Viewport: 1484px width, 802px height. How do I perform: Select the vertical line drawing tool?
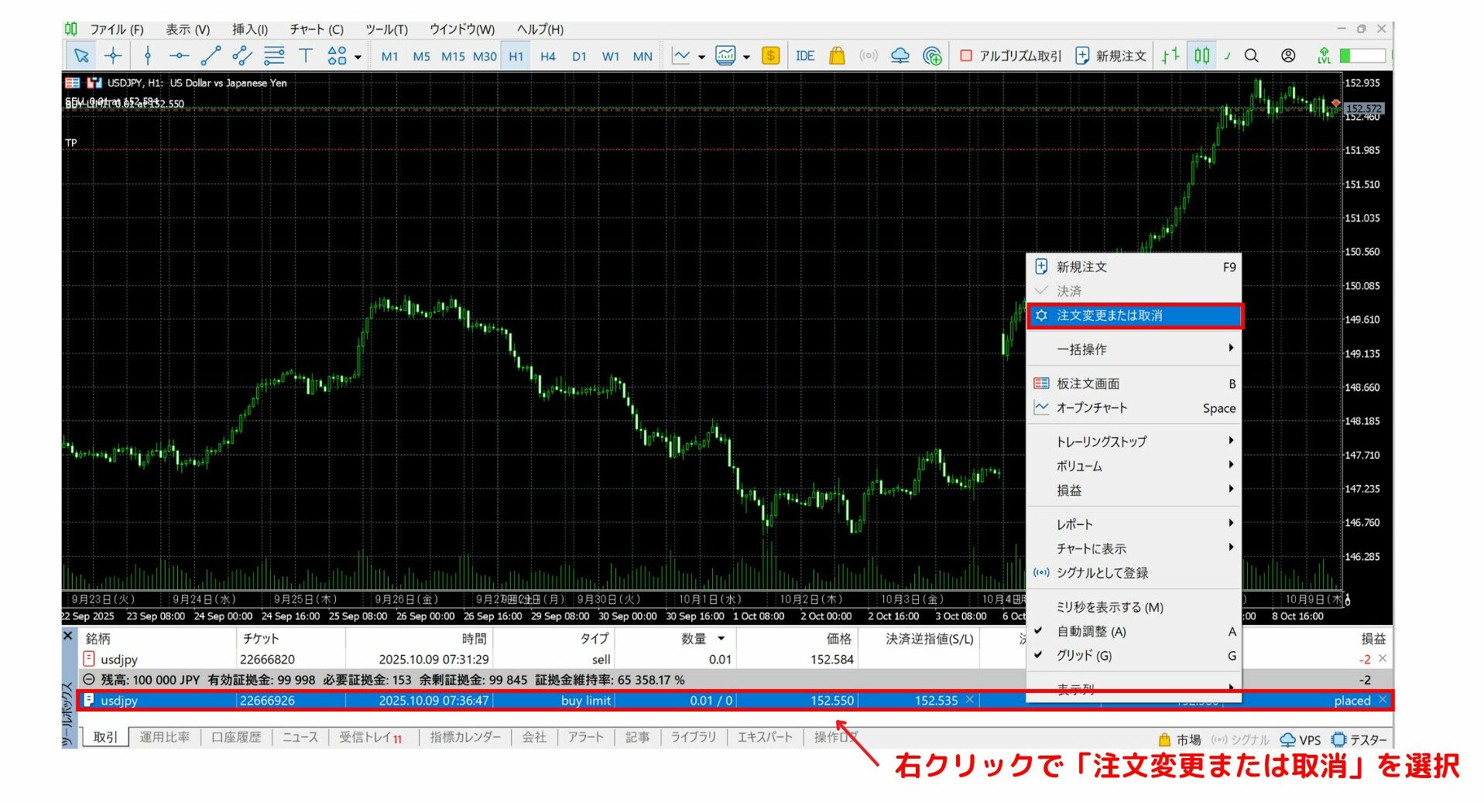[x=147, y=56]
